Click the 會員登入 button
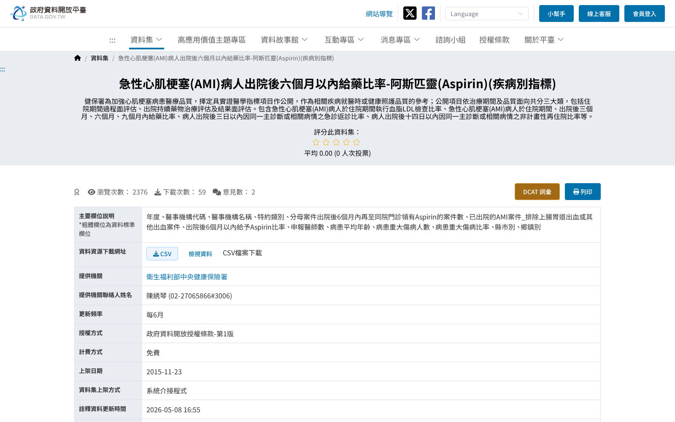 tap(645, 14)
